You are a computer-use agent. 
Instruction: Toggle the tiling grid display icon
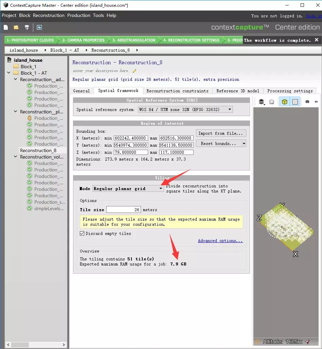click(x=295, y=102)
